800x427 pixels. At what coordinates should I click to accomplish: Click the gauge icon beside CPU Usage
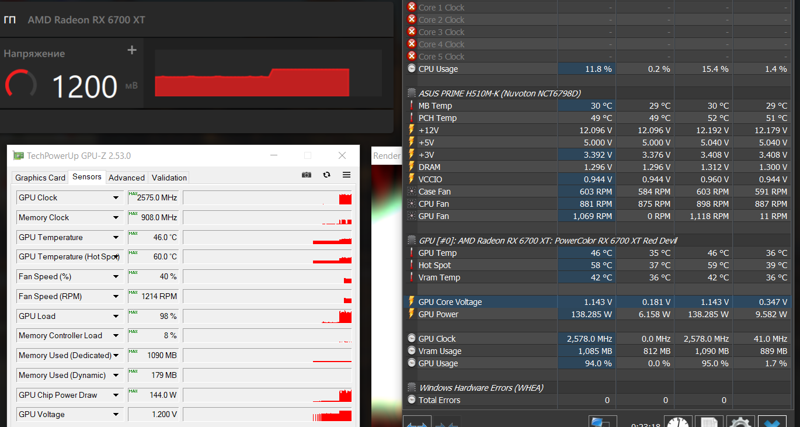(412, 68)
